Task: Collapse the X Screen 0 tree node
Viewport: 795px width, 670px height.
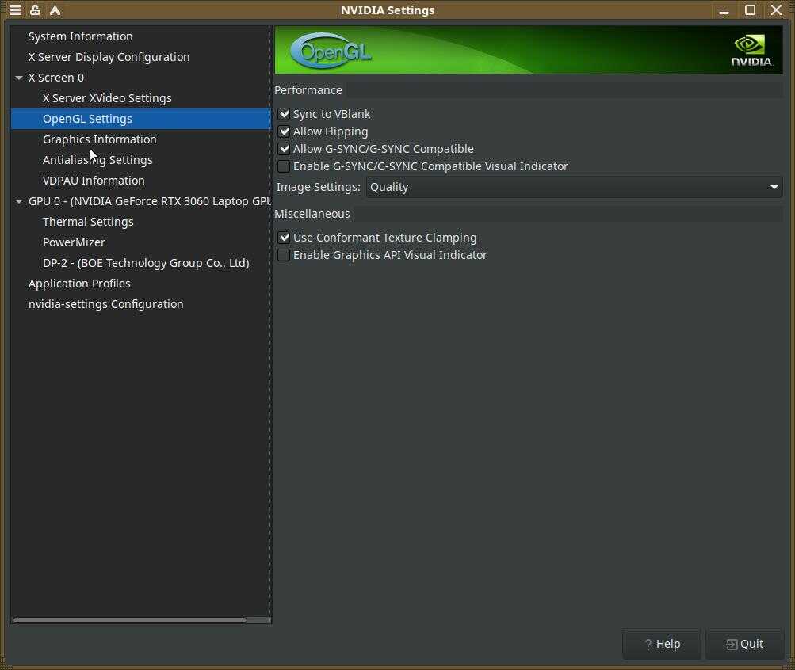Action: (19, 78)
